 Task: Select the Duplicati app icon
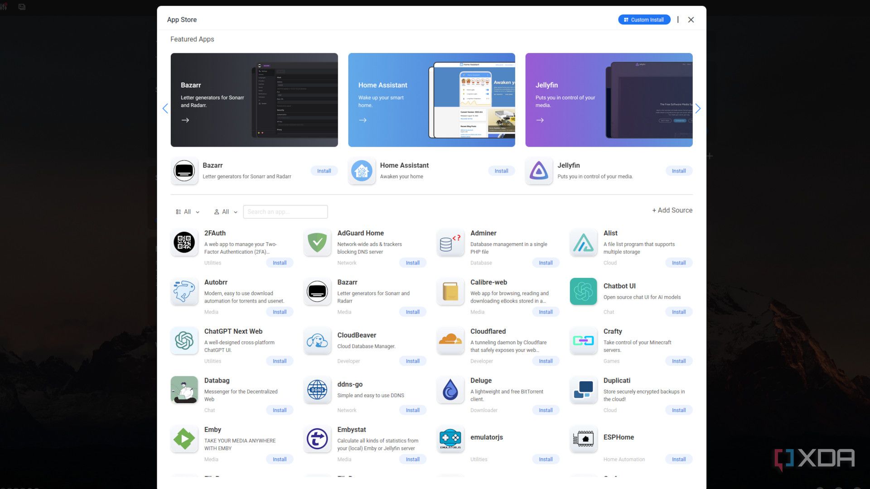583,390
